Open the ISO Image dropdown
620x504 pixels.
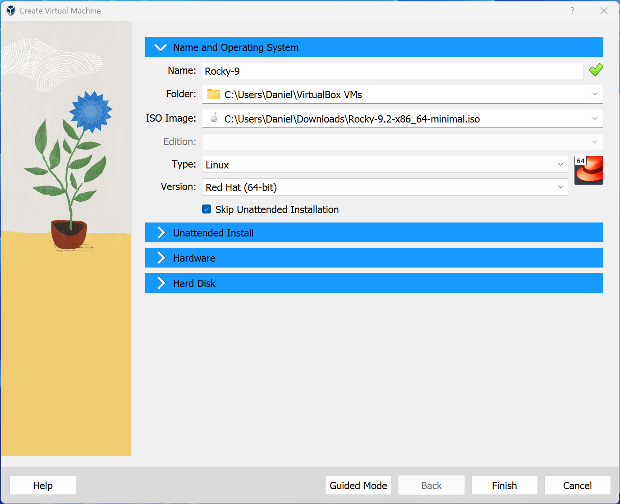(595, 118)
